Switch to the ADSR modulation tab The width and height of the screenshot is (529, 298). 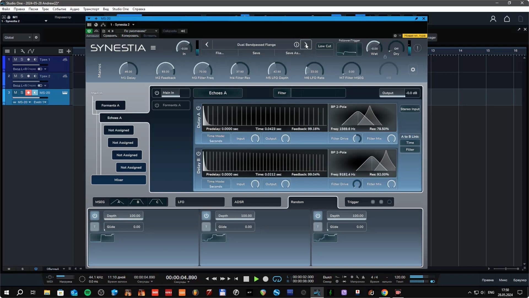coord(256,202)
